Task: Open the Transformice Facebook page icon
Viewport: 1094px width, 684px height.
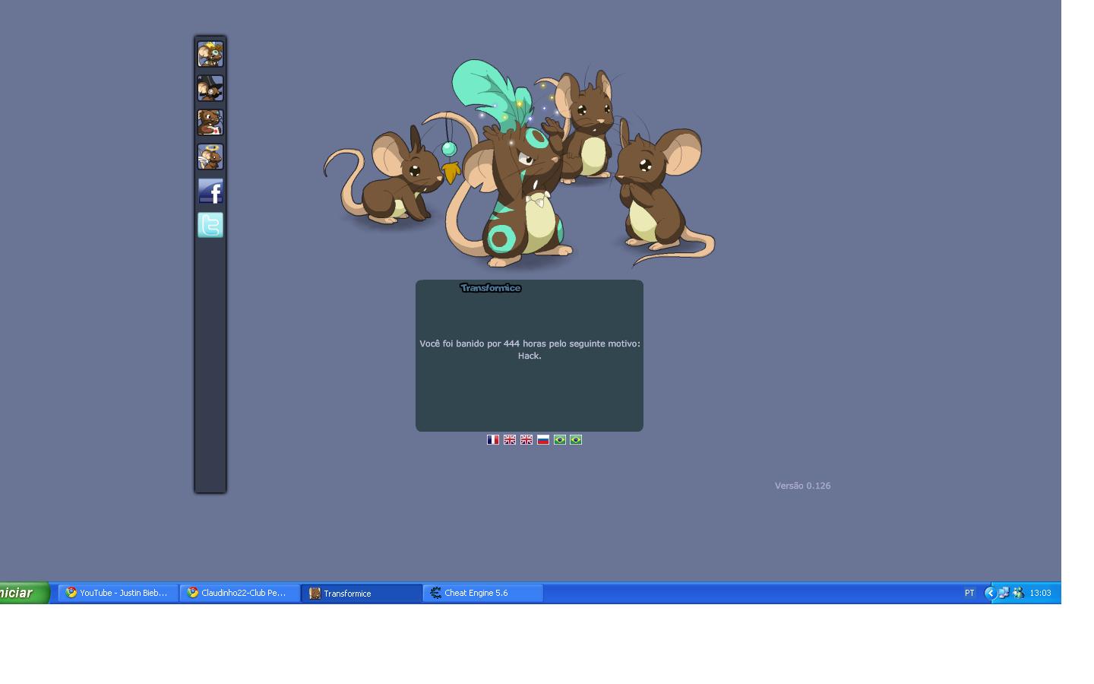Action: (x=210, y=191)
